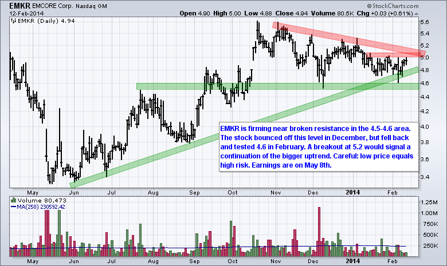Click the 4.8 price axis label
Screen dimensions: 447x266
(425, 70)
